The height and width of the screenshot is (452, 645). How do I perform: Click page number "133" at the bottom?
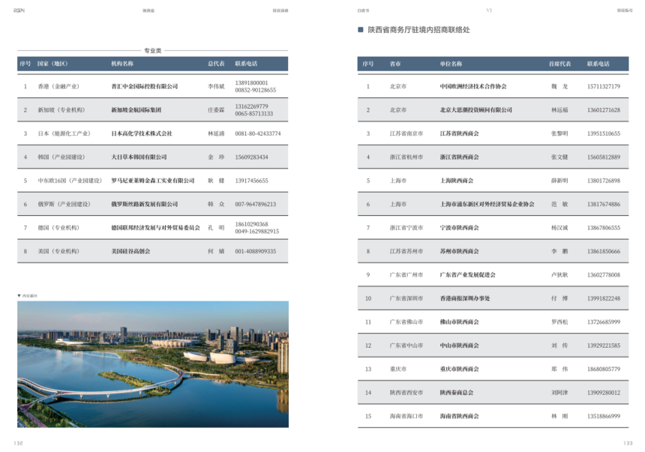coord(628,443)
